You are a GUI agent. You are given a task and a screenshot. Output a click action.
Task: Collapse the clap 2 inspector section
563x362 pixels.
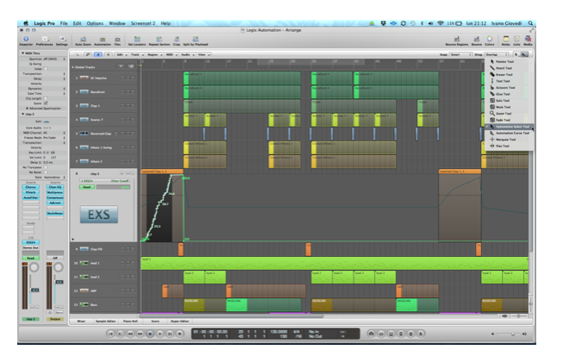pos(23,114)
